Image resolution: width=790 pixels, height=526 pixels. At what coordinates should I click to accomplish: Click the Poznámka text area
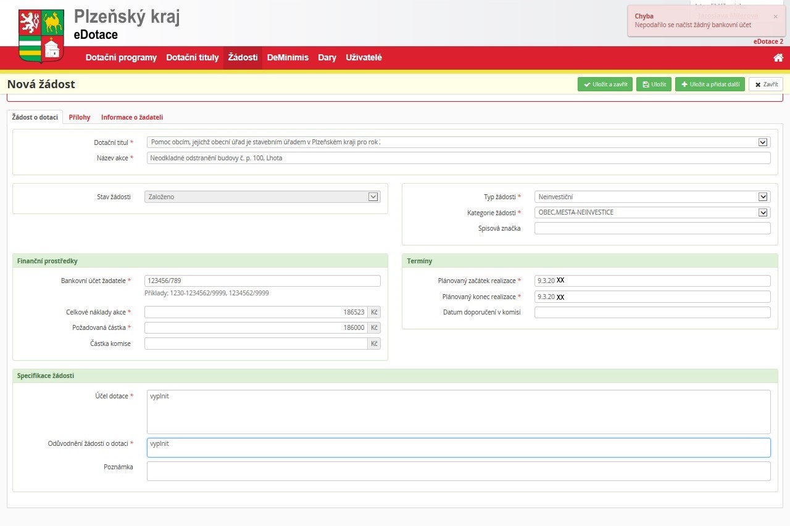459,471
